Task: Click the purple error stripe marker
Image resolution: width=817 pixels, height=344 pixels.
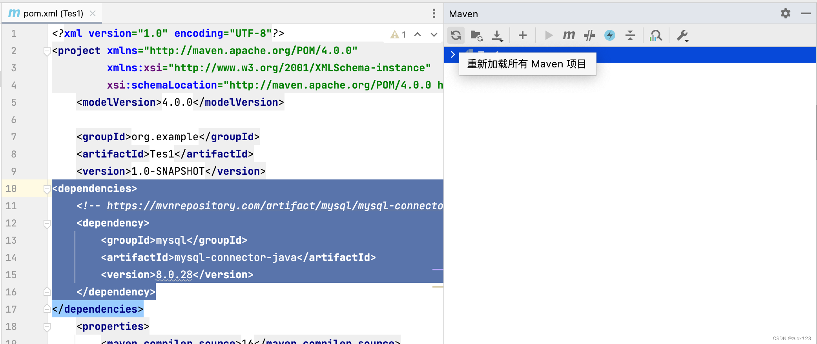Action: [438, 270]
